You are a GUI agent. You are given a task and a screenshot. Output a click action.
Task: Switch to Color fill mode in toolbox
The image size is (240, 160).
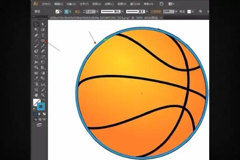pyautogui.click(x=35, y=114)
